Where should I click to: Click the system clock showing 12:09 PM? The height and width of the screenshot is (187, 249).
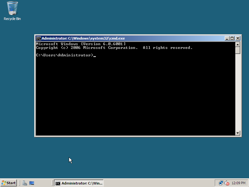coord(238,183)
